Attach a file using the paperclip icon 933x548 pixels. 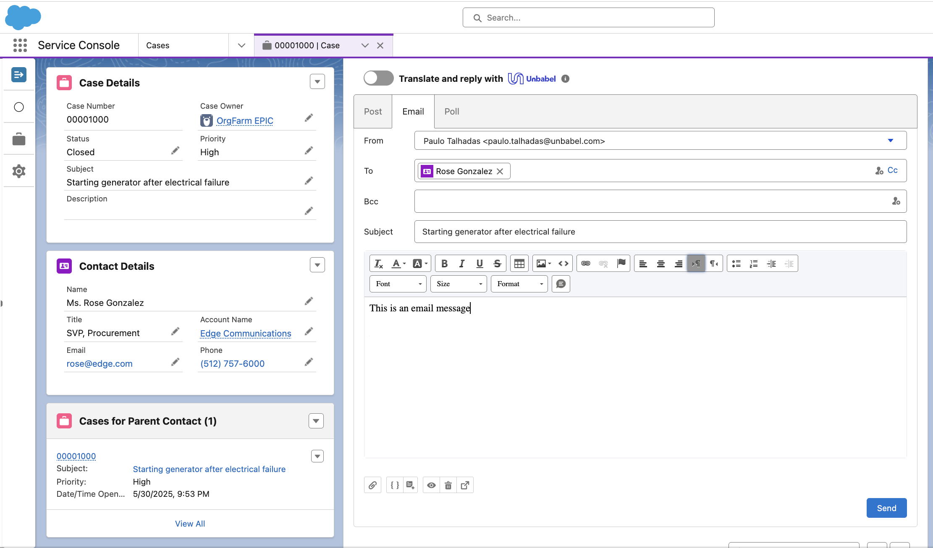pyautogui.click(x=372, y=485)
